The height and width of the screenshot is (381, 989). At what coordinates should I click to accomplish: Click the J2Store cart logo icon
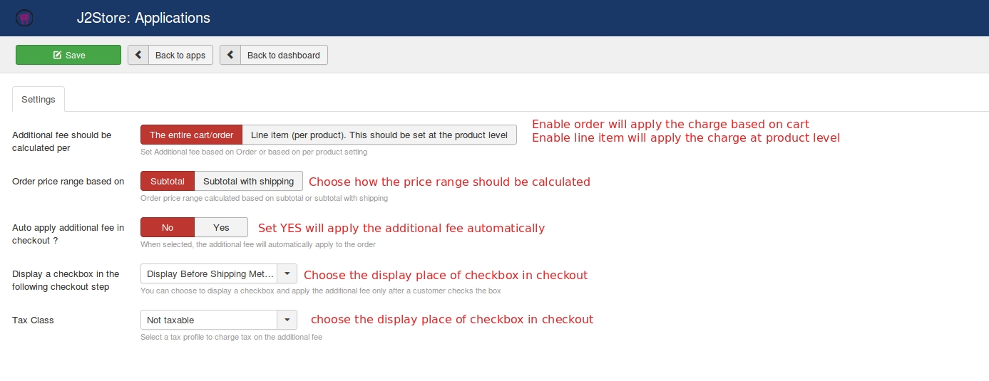pyautogui.click(x=25, y=17)
